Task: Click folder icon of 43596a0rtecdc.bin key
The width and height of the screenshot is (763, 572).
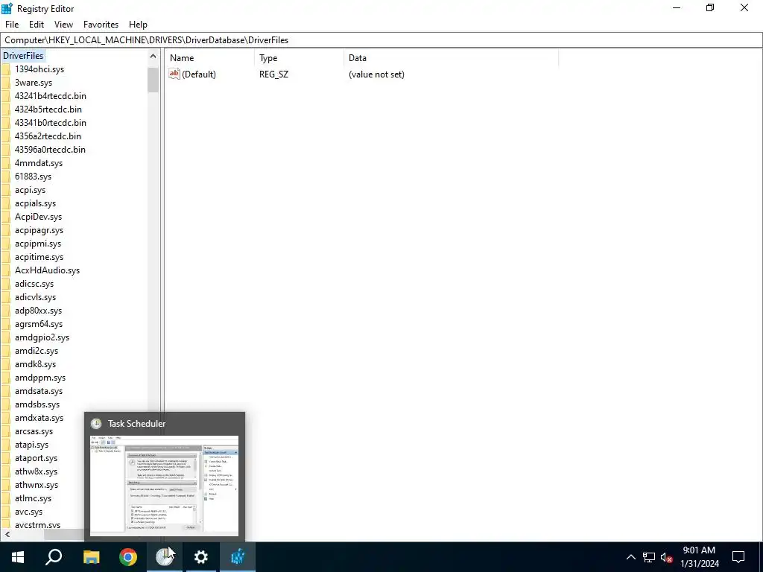Action: coord(6,150)
